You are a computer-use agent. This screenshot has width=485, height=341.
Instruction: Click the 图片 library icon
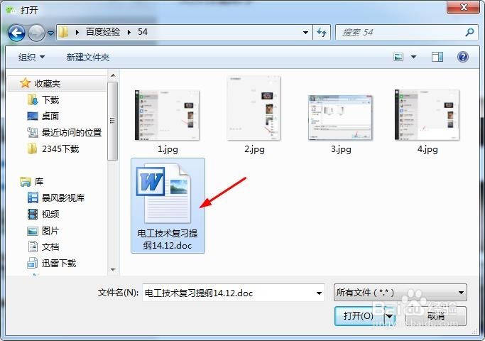[33, 231]
